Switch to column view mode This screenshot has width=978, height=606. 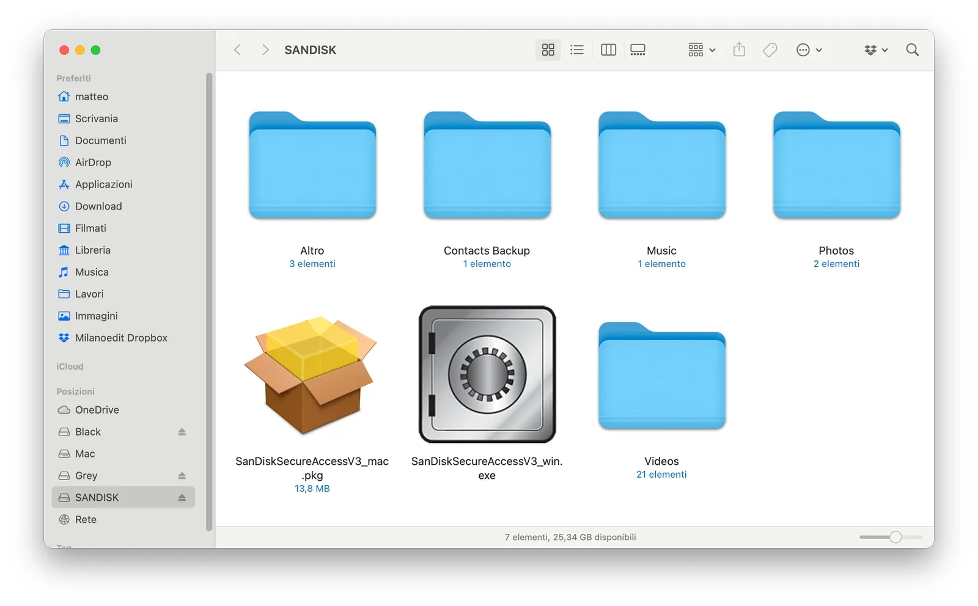tap(608, 49)
